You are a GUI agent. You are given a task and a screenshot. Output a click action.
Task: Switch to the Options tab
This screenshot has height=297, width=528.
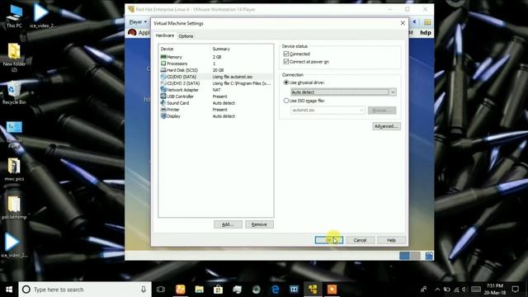pyautogui.click(x=186, y=36)
